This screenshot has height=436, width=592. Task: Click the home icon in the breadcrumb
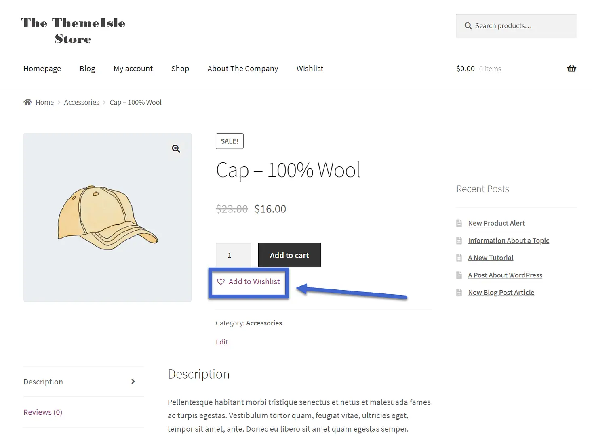click(27, 102)
